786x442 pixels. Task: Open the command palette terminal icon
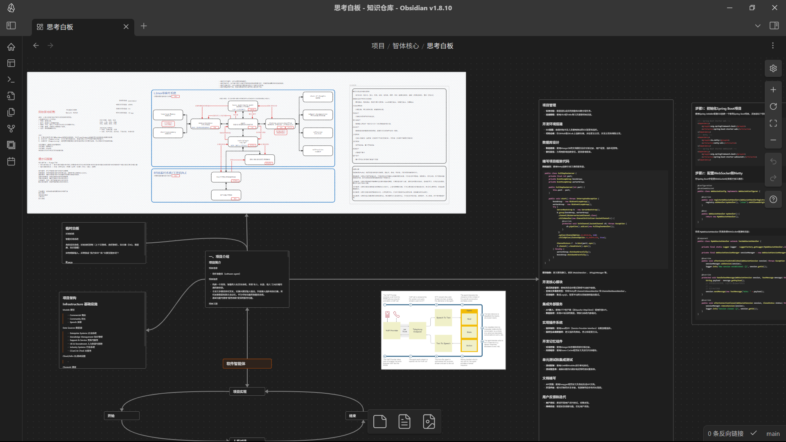pos(11,79)
